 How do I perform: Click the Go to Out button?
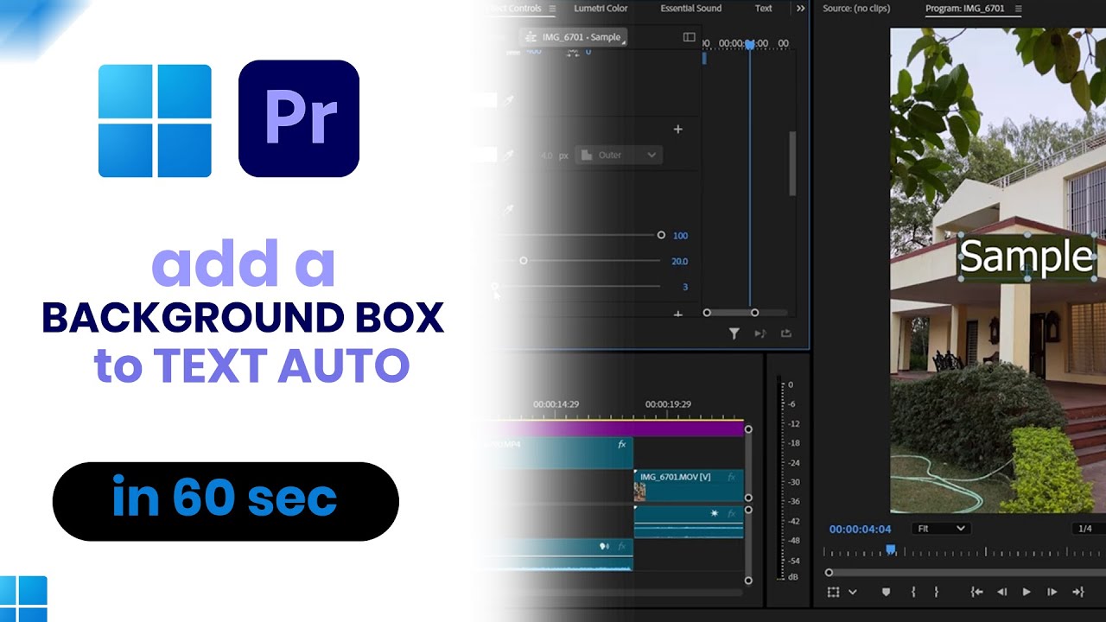coord(1077,592)
